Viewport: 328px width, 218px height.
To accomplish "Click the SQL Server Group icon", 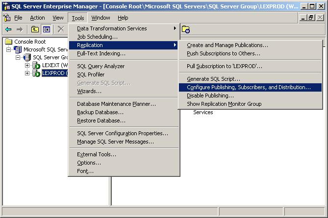I will tap(27, 57).
